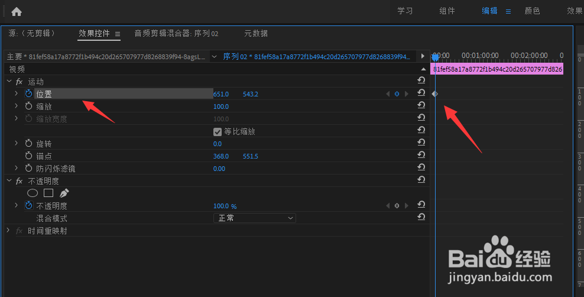Uncheck the 等比缩放 checkbox
Screen dimensions: 584x297
[218, 131]
